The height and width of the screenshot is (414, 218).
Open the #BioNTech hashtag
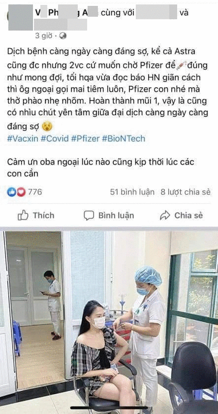pyautogui.click(x=124, y=138)
